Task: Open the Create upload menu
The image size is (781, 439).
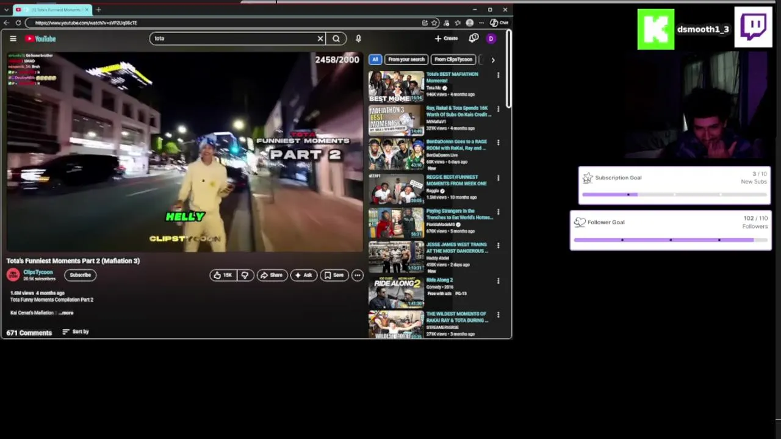Action: (446, 38)
